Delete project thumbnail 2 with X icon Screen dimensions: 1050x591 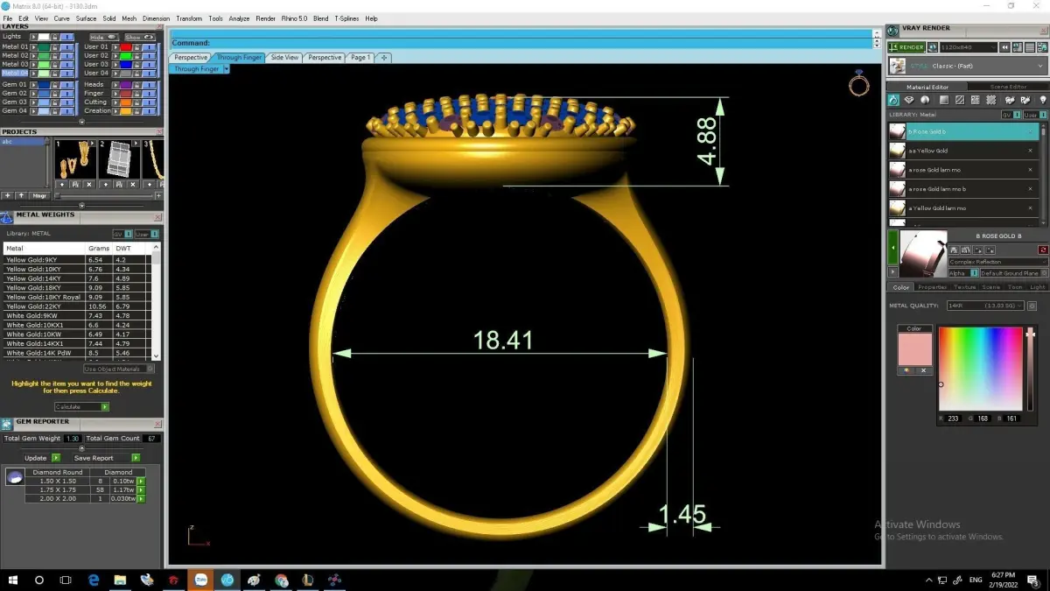(x=132, y=186)
